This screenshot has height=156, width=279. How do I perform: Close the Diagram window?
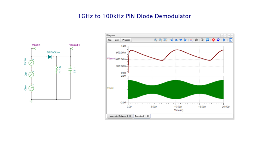tap(232, 35)
